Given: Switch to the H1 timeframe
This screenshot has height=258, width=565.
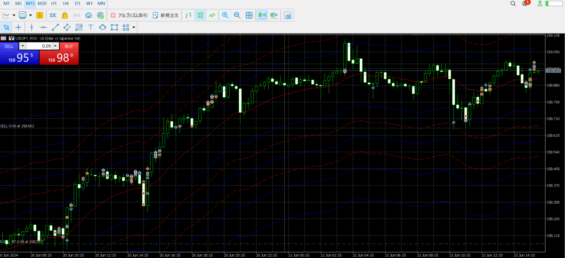Looking at the screenshot, I should [x=54, y=3].
